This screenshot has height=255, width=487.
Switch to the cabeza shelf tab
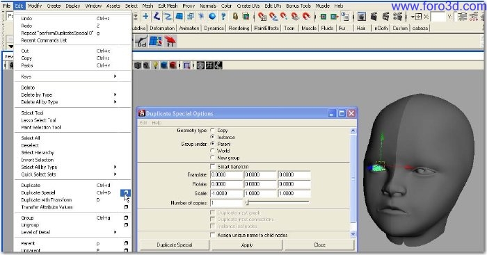pyautogui.click(x=420, y=28)
